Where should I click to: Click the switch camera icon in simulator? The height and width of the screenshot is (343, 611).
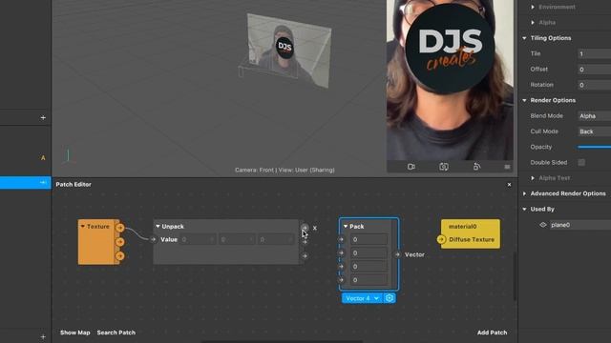tap(444, 167)
